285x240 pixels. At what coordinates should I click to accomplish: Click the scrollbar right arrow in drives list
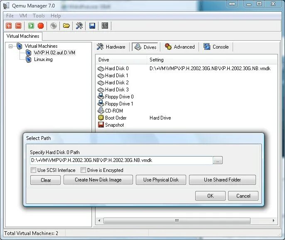(274, 221)
